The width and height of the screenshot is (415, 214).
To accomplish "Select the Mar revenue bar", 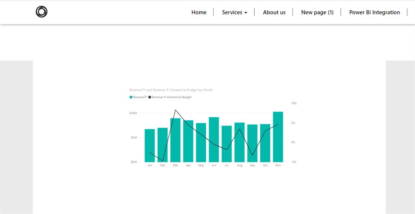I will click(x=175, y=140).
